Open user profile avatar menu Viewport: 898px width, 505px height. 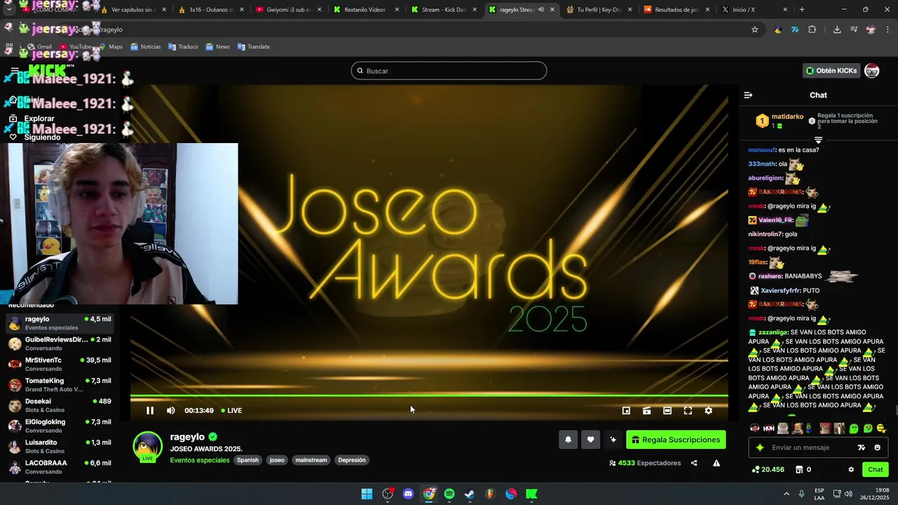click(x=872, y=71)
